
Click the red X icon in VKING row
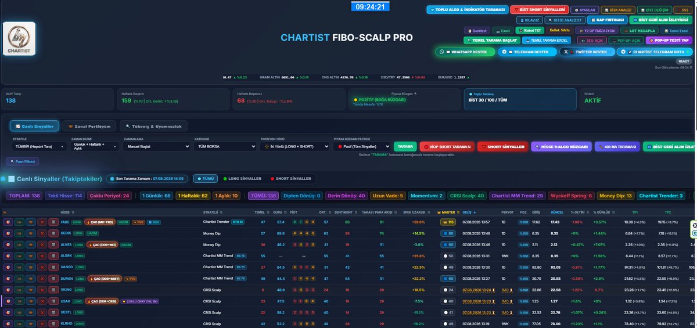click(42, 290)
